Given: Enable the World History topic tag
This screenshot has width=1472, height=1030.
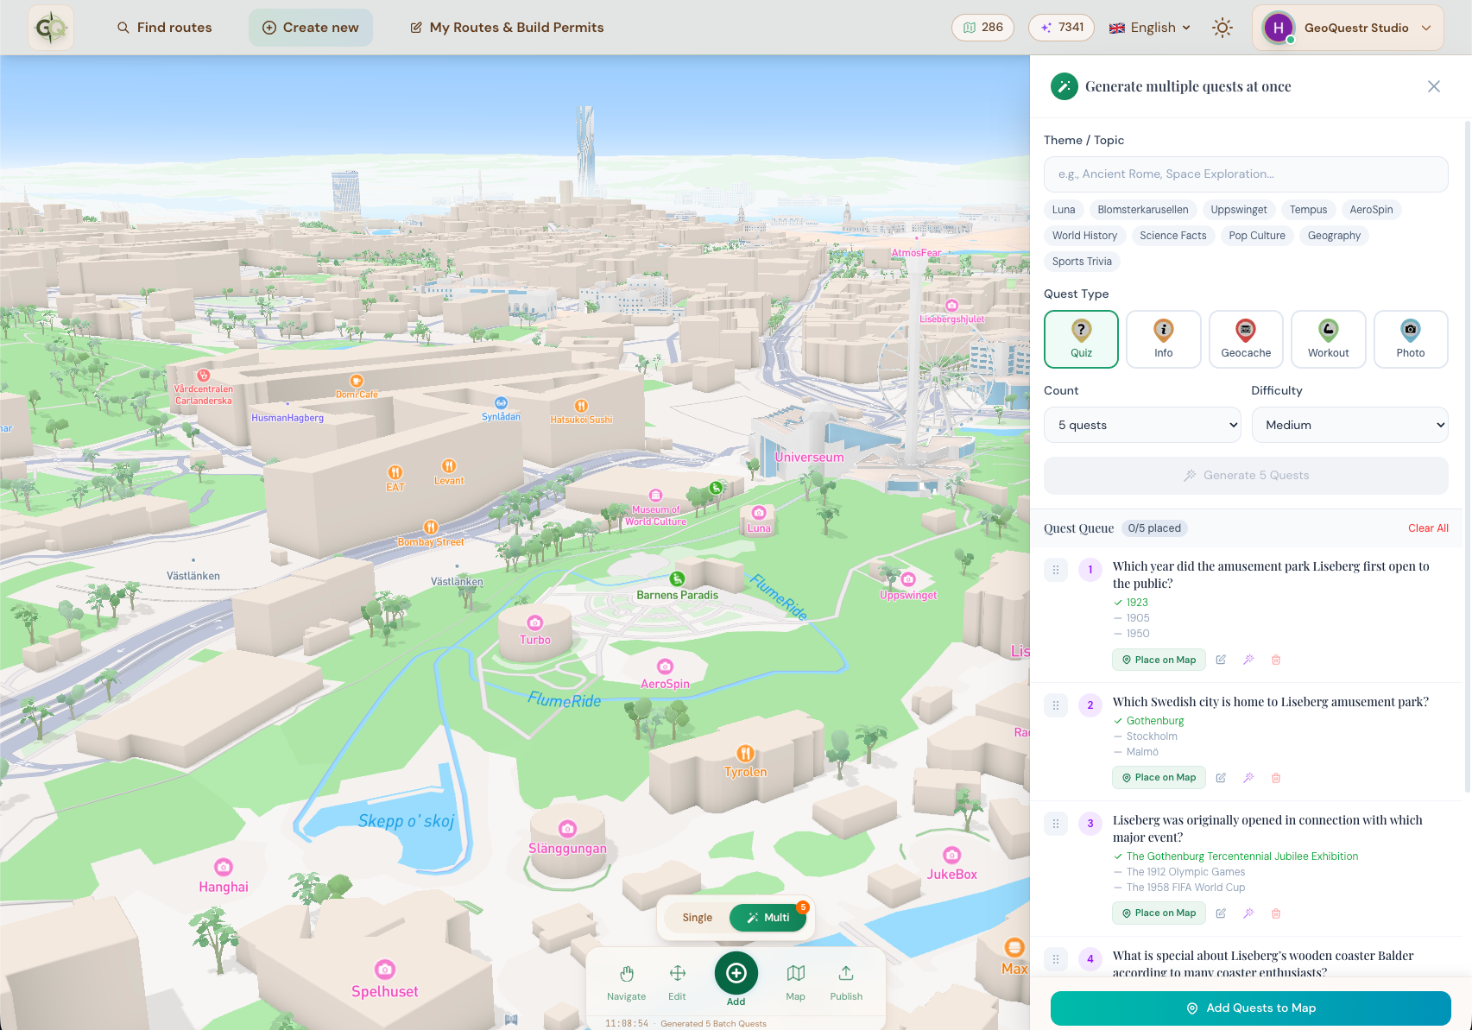Looking at the screenshot, I should (x=1084, y=235).
